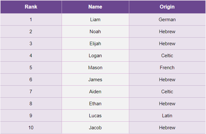Viewport: 206px width, 134px height.
Task: Click the Hebrew origin beside Noah
Action: 167,32
